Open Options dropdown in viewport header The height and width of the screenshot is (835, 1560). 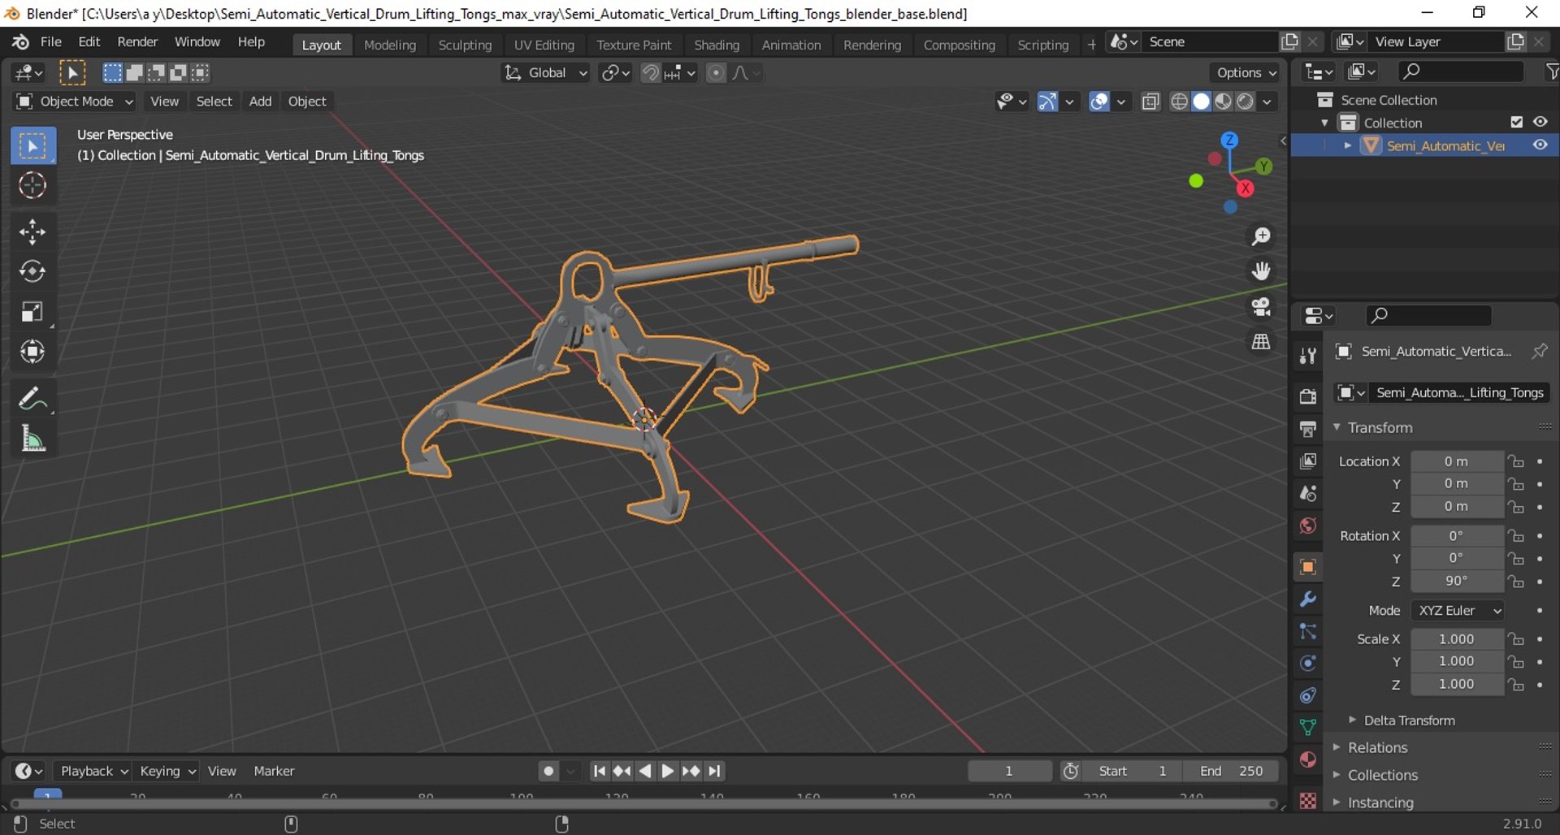1246,73
